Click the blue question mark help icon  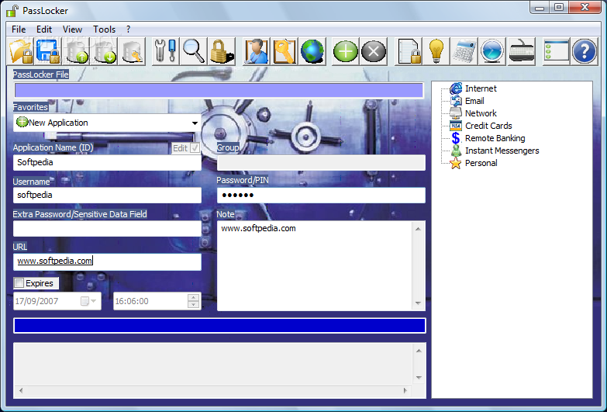pos(585,51)
